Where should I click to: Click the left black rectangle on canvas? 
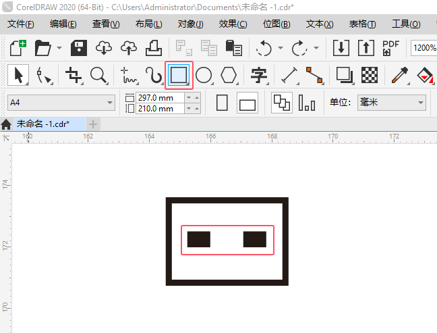click(x=199, y=239)
